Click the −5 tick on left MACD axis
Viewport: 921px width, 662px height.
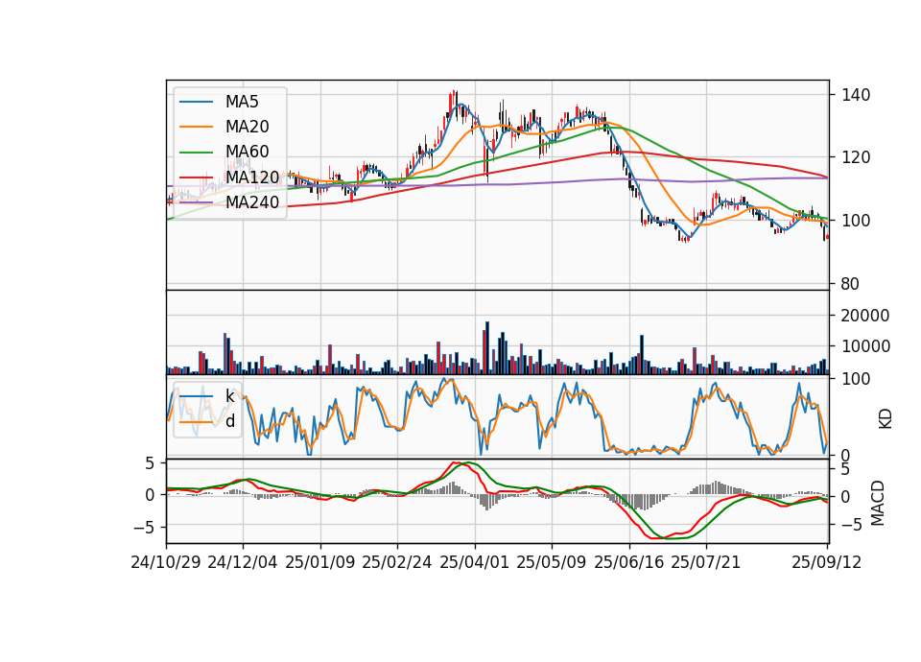coord(144,527)
